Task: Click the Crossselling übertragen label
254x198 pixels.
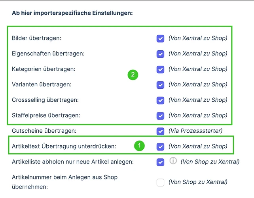Action: [45, 100]
